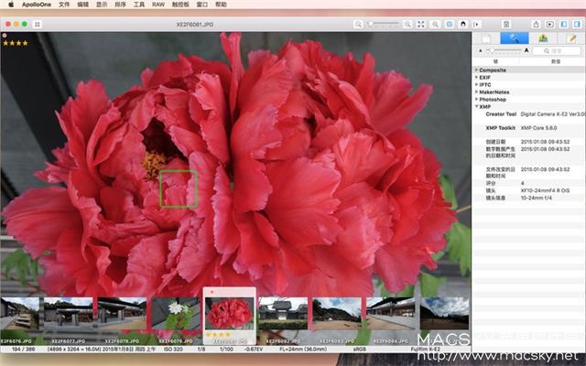Image resolution: width=586 pixels, height=366 pixels.
Task: Click the grid browser view icon
Action: [38, 25]
